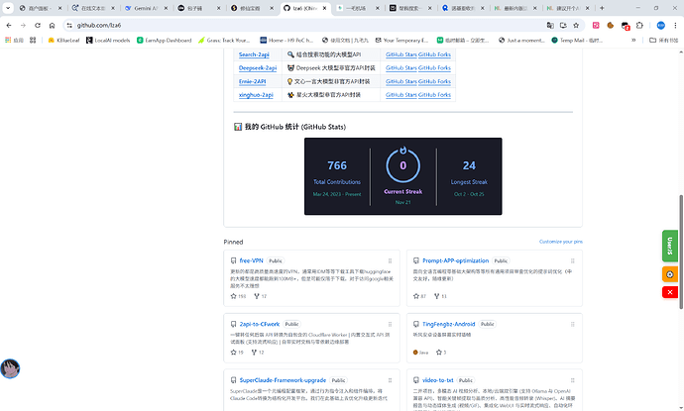Open the 2api-to-CFwork repository
The width and height of the screenshot is (684, 411).
click(260, 324)
